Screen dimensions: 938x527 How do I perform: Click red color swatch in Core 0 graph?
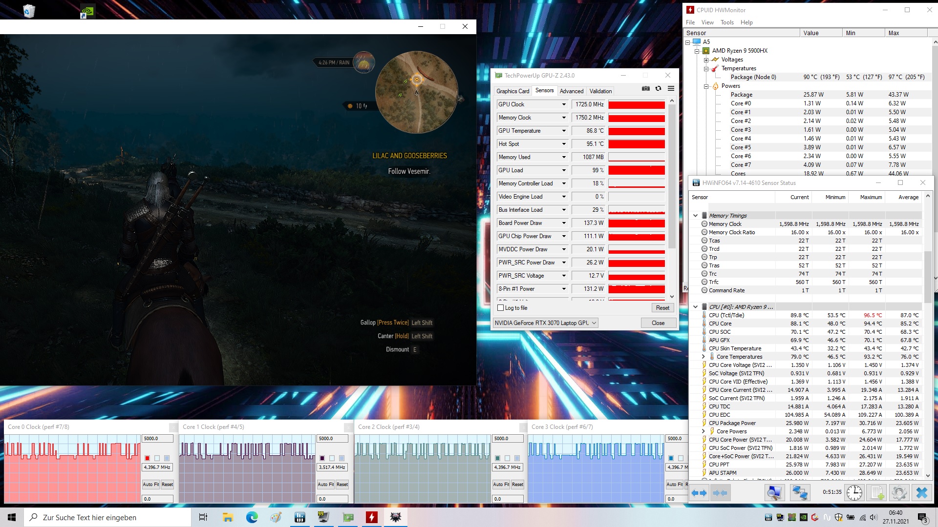point(147,458)
